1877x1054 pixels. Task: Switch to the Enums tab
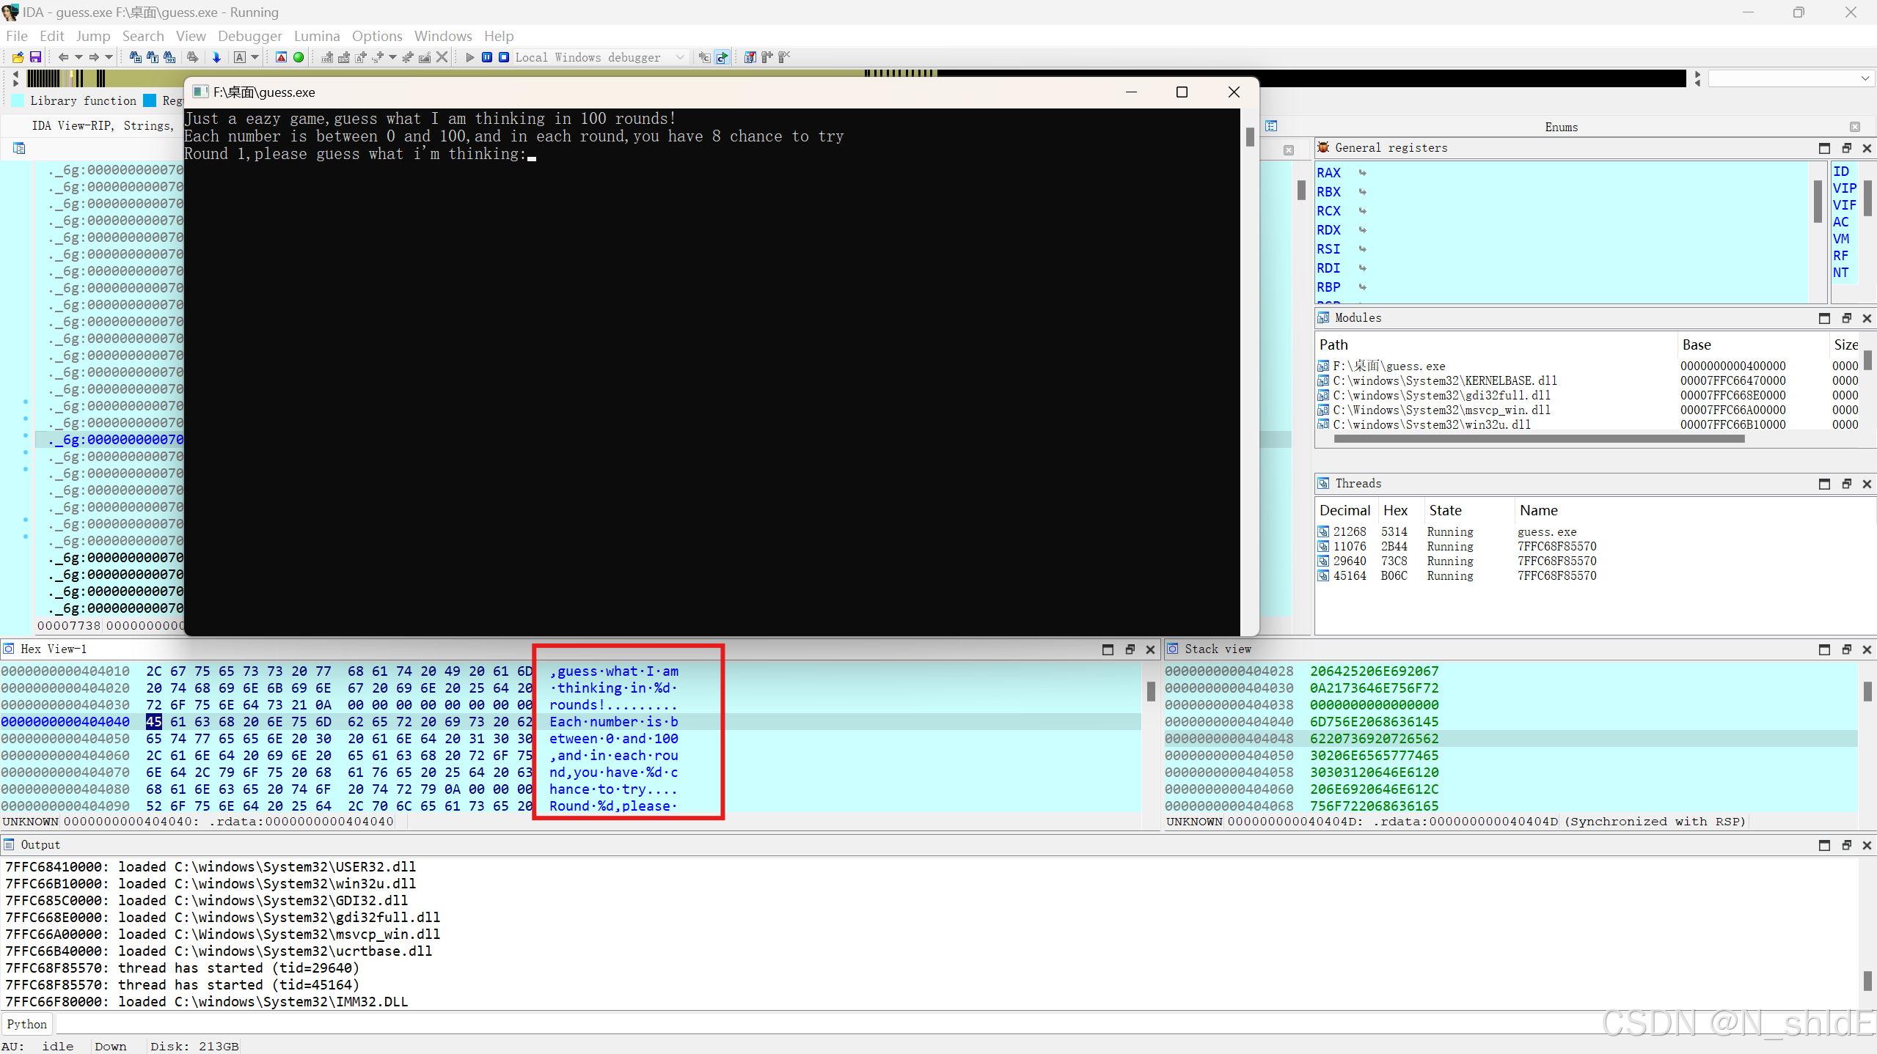(1560, 126)
